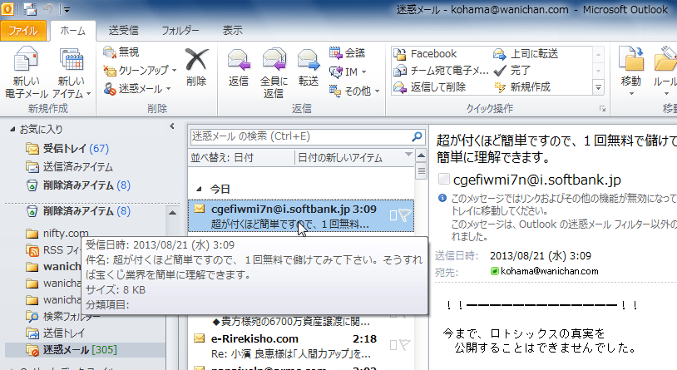Click the search magnifier icon
This screenshot has height=370, width=677.
417,136
